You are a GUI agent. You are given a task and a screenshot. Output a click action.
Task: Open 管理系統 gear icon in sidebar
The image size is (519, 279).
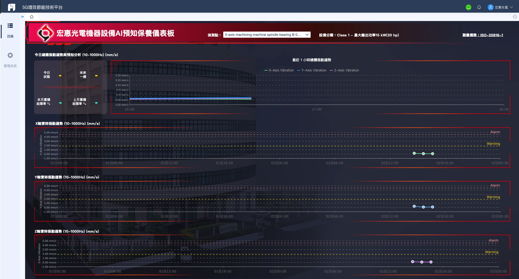[x=10, y=56]
